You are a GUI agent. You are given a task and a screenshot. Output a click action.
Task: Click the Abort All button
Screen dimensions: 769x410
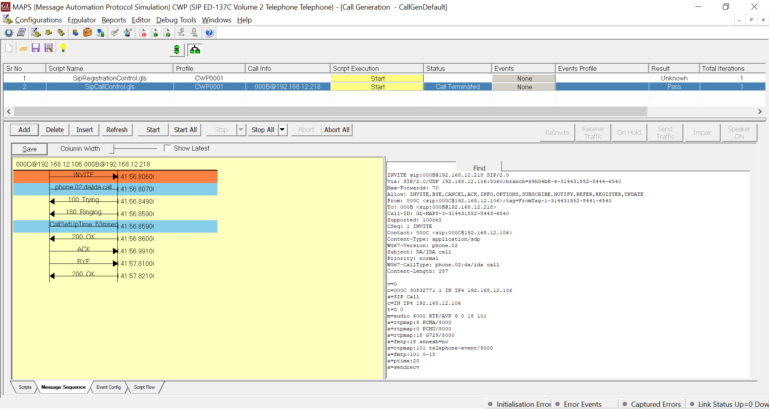337,130
